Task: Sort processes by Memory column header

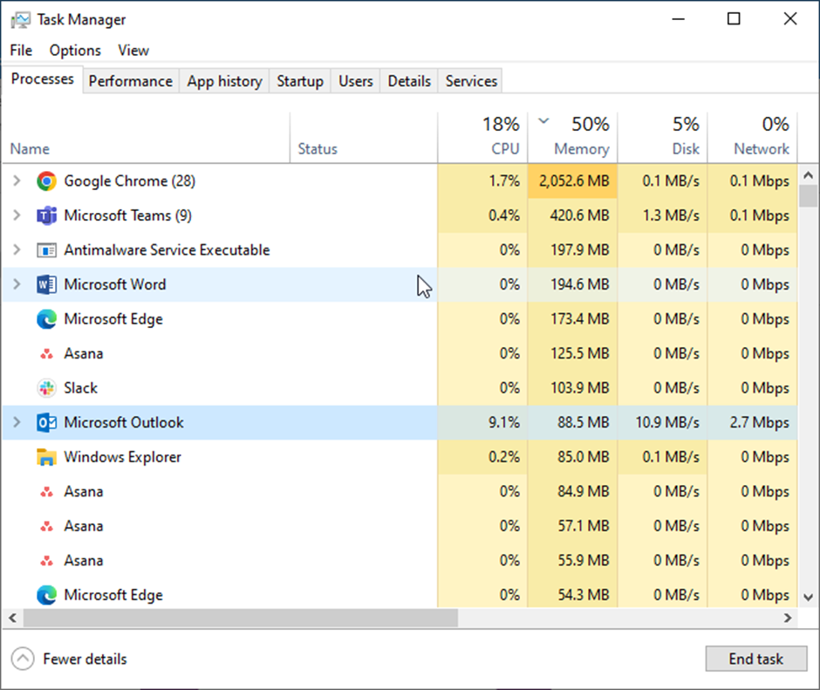Action: click(x=572, y=138)
